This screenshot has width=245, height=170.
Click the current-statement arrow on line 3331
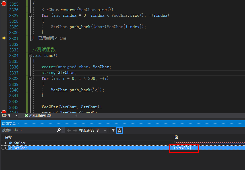(x=4, y=38)
